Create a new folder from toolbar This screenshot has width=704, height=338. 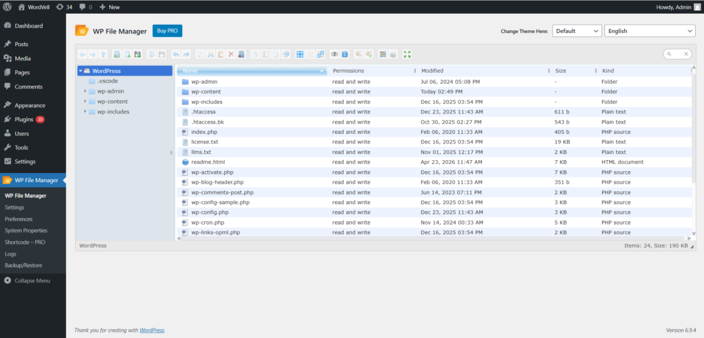117,54
